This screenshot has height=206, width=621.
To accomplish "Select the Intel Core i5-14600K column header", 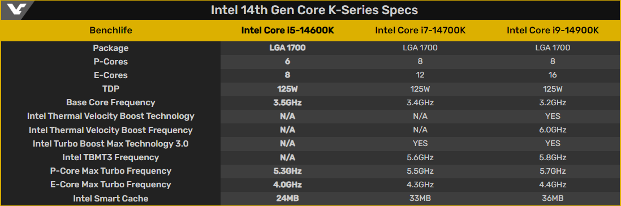I will [x=287, y=31].
